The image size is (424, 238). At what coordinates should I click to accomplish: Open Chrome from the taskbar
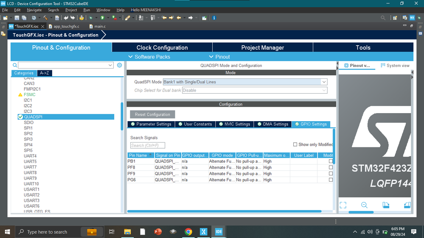(x=188, y=232)
